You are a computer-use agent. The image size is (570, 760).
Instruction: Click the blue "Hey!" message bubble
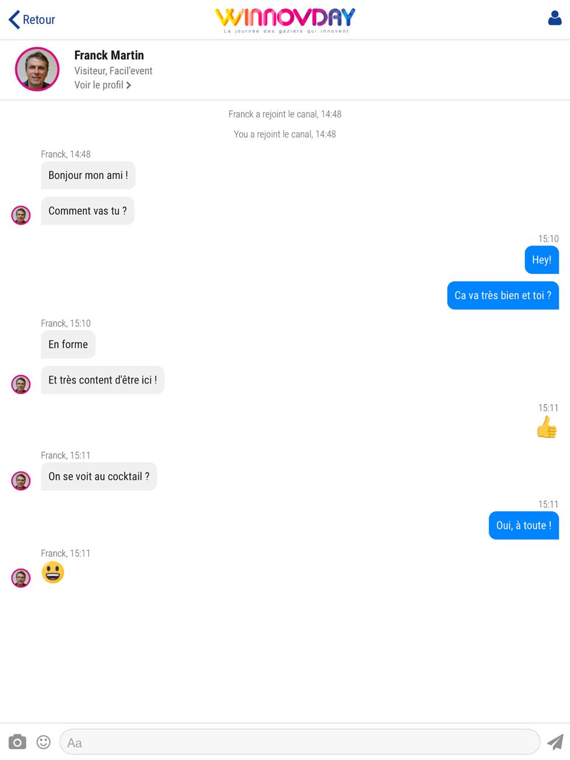(x=541, y=260)
